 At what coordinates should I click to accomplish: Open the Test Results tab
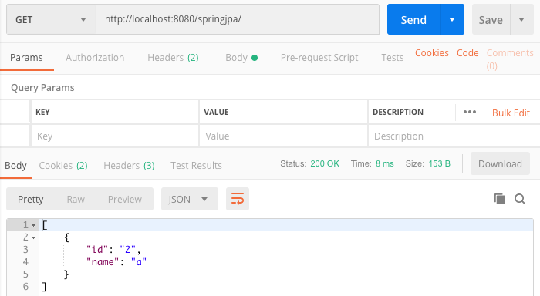point(196,166)
